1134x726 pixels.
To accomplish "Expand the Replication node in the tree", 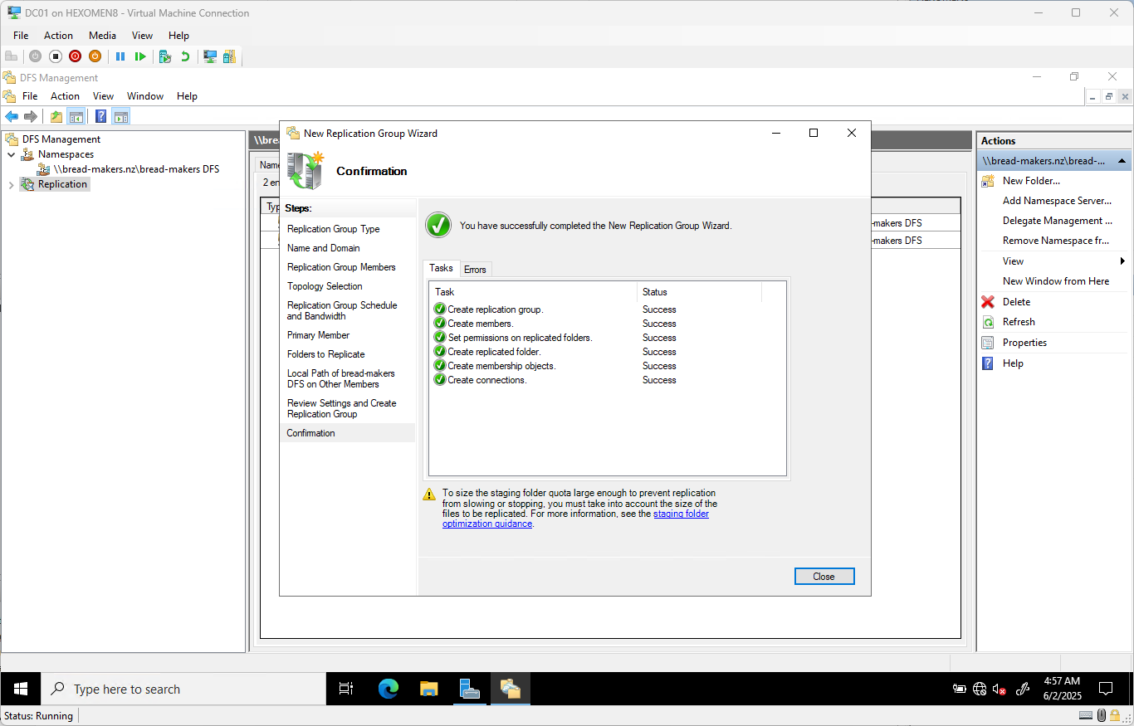I will point(11,183).
